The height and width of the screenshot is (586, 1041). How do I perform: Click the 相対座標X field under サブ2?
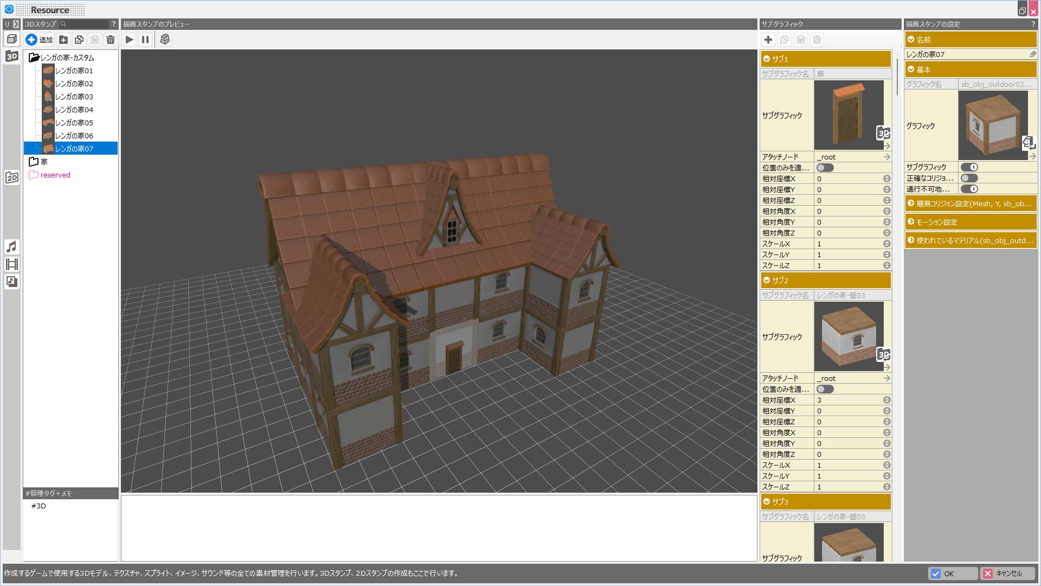848,400
